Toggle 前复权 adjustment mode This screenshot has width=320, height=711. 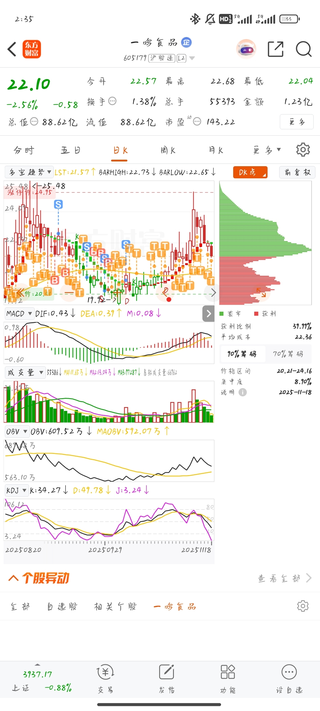[x=297, y=172]
